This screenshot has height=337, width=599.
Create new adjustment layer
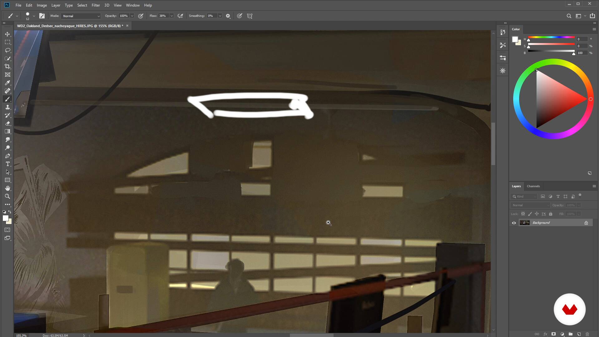[x=562, y=334]
